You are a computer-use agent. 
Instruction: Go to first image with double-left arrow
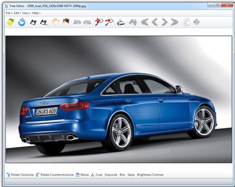pyautogui.click(x=145, y=22)
